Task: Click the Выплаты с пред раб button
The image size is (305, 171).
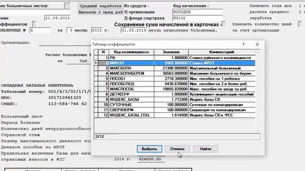Action: pos(101,12)
